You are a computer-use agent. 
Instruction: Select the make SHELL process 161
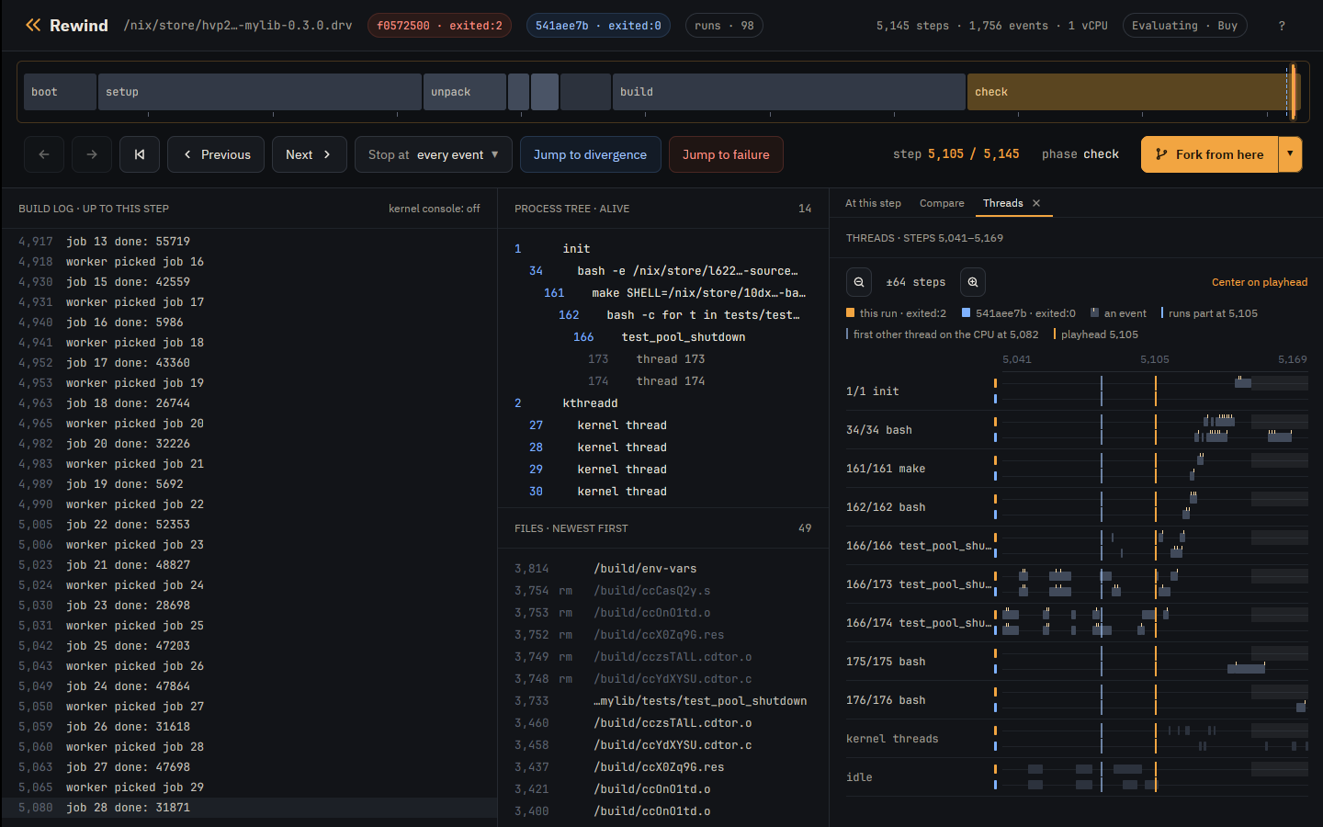click(x=662, y=293)
